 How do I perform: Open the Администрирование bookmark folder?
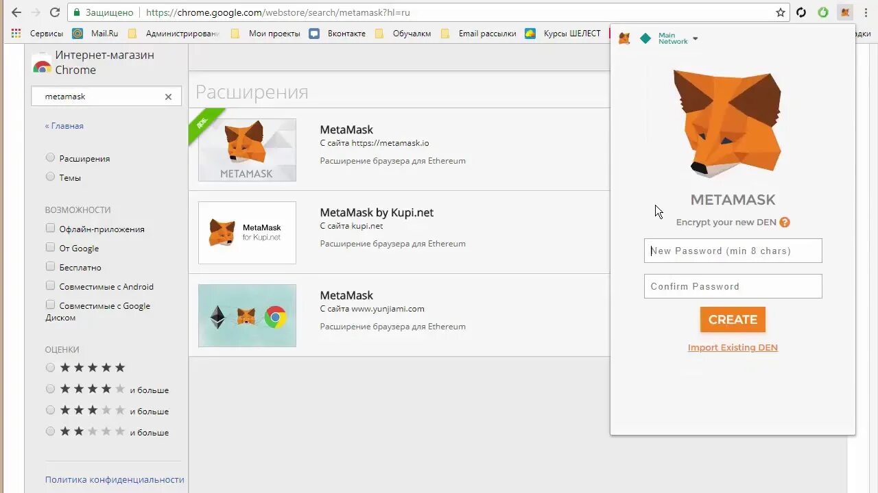[x=174, y=33]
